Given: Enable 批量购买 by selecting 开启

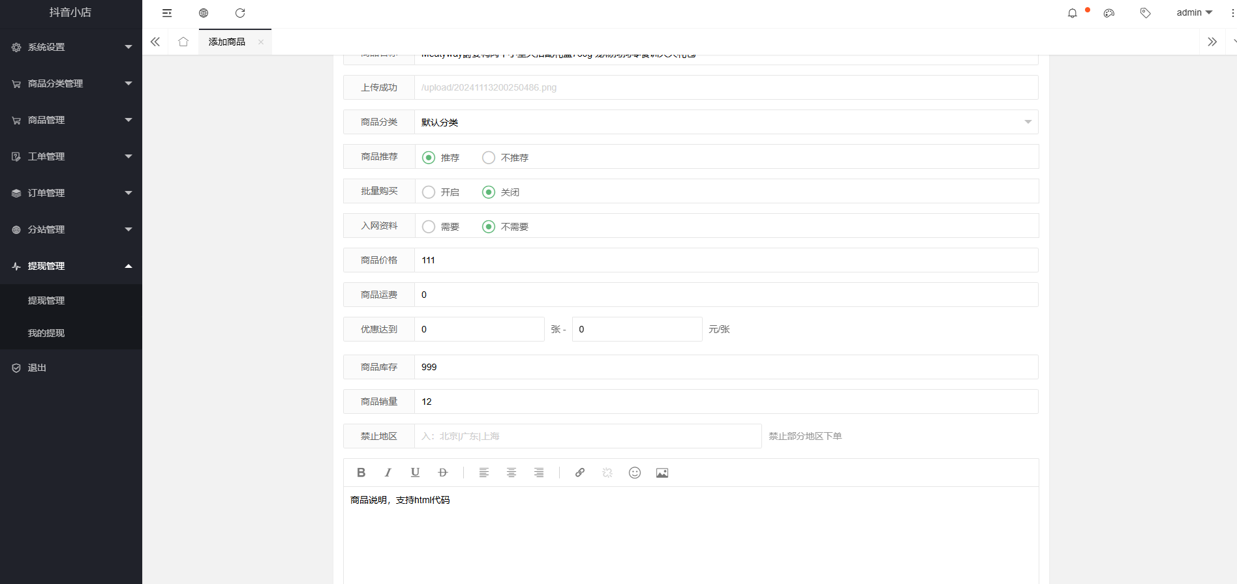Looking at the screenshot, I should [x=429, y=192].
